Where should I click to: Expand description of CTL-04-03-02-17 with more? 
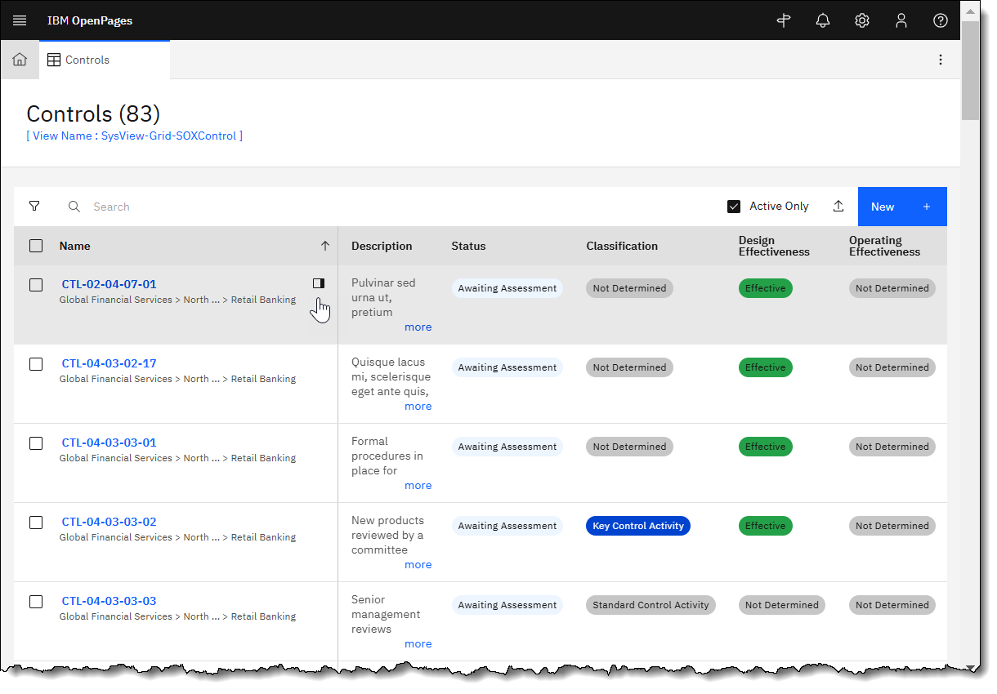tap(418, 406)
